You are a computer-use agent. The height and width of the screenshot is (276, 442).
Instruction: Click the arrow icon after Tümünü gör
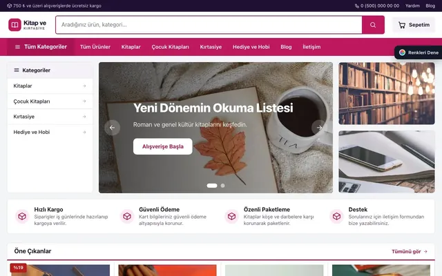425,251
